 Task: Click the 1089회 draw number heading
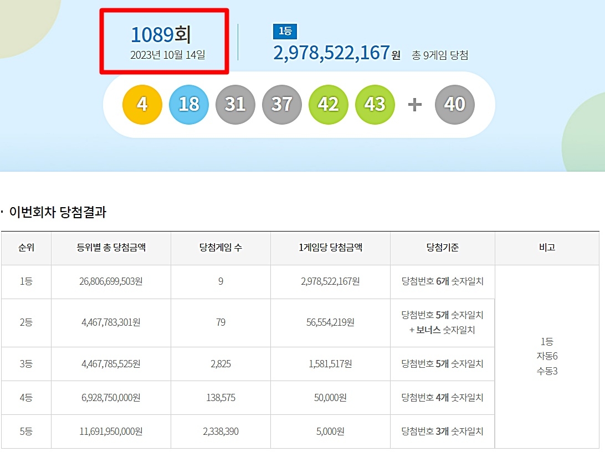point(161,35)
